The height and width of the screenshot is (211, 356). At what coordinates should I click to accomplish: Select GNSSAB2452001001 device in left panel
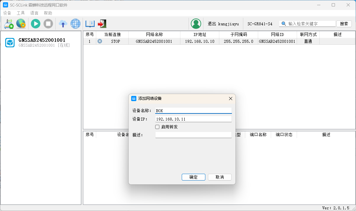coord(41,42)
